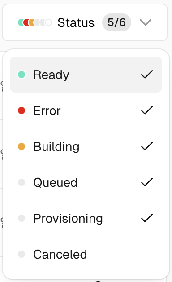Click the gray Canceled status dot
The height and width of the screenshot is (282, 172).
(21, 254)
